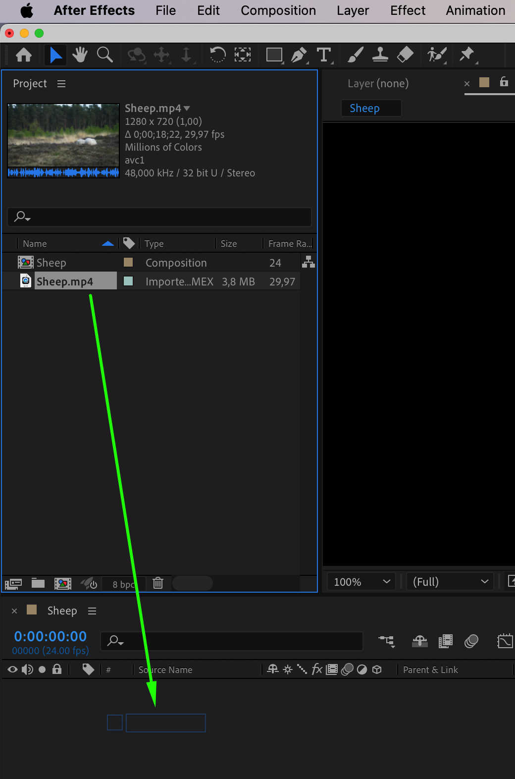Viewport: 515px width, 779px height.
Task: Click the Project panel search field
Action: [159, 217]
